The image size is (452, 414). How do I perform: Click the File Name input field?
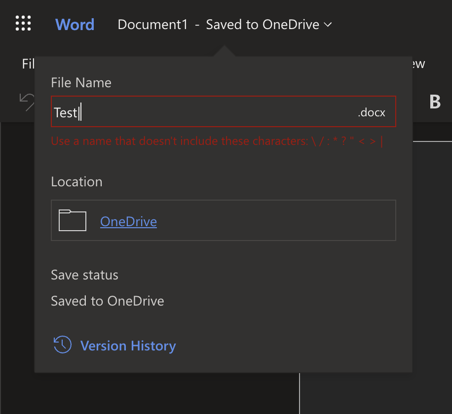[224, 111]
